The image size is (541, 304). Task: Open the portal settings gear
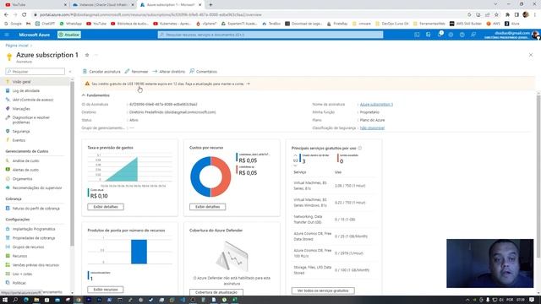click(451, 35)
